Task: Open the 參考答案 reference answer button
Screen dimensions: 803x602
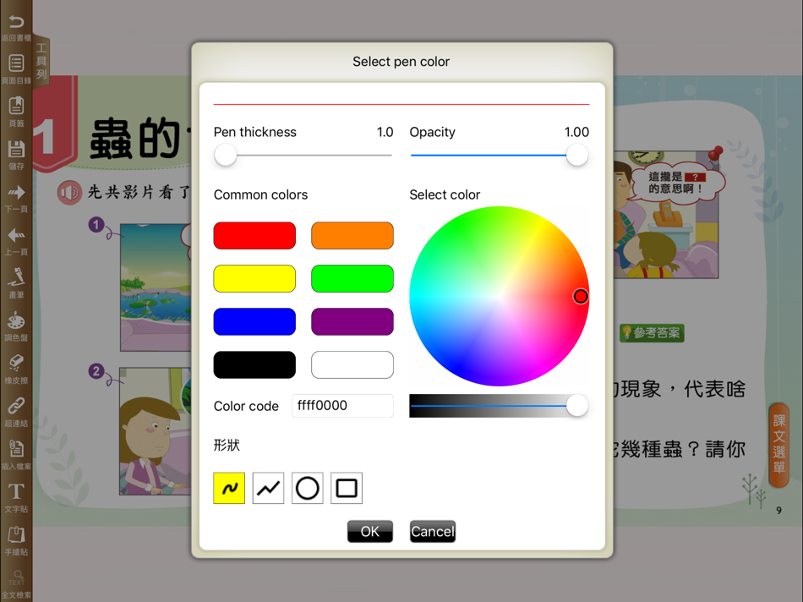Action: tap(652, 333)
